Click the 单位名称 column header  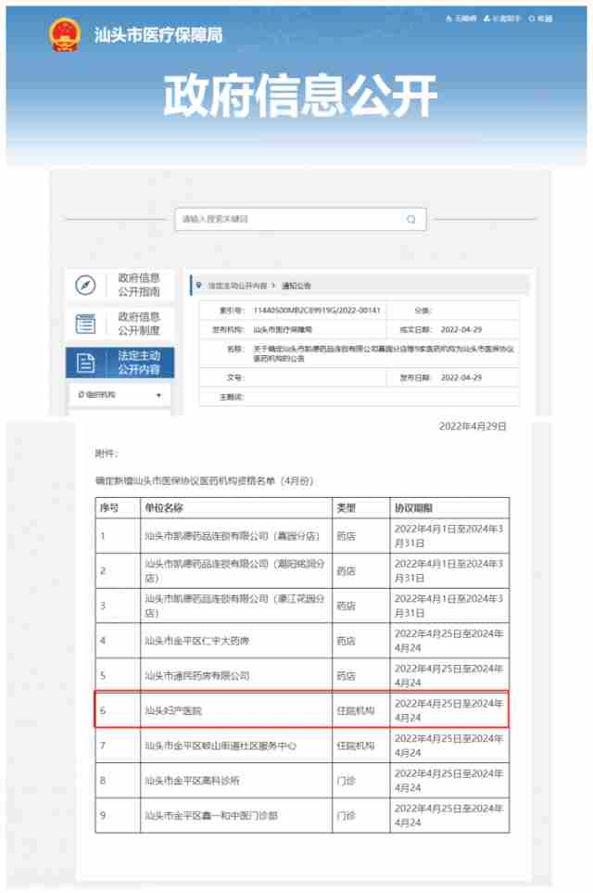[163, 508]
